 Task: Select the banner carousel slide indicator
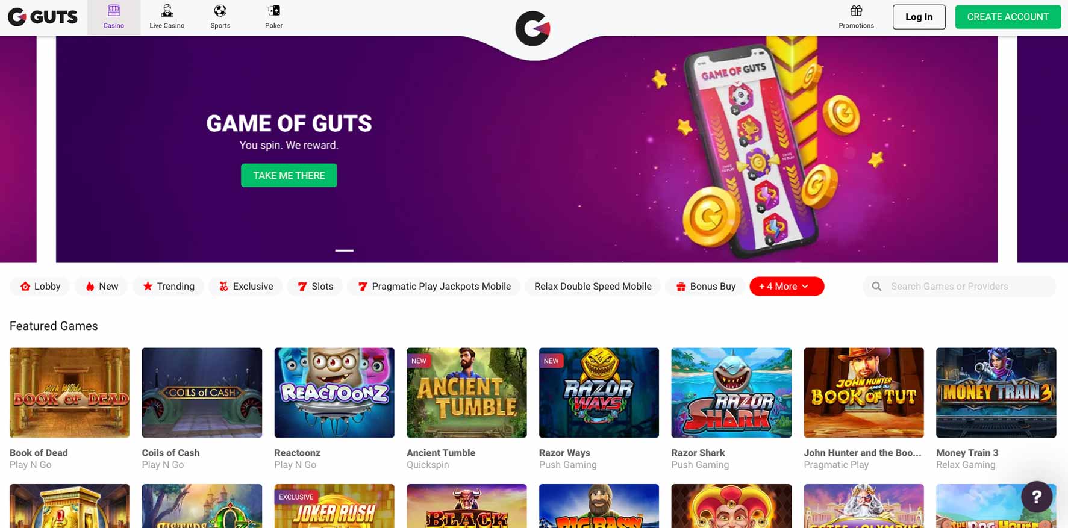[345, 250]
